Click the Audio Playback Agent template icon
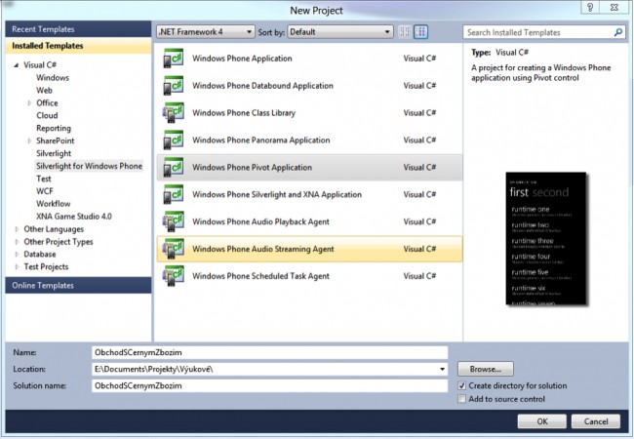The height and width of the screenshot is (439, 634). click(x=174, y=221)
